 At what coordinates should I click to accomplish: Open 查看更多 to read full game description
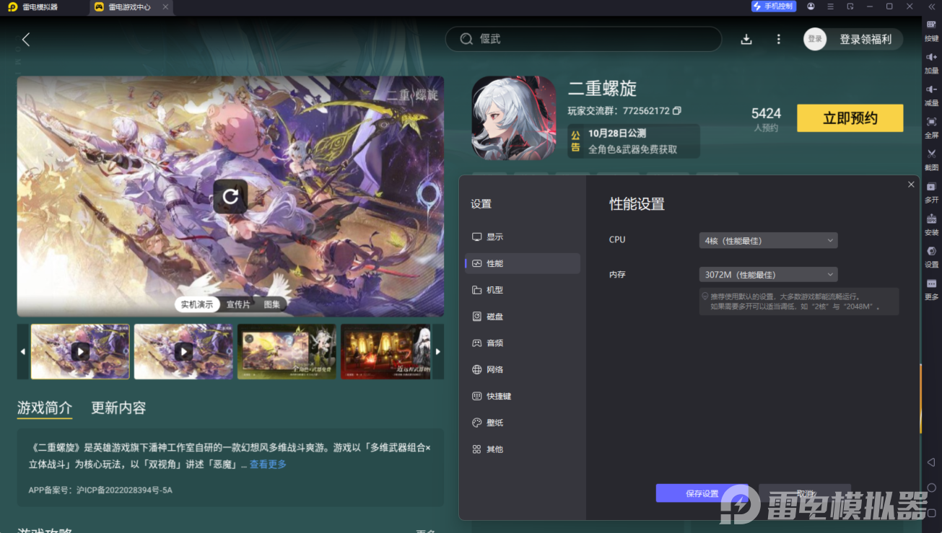click(266, 464)
